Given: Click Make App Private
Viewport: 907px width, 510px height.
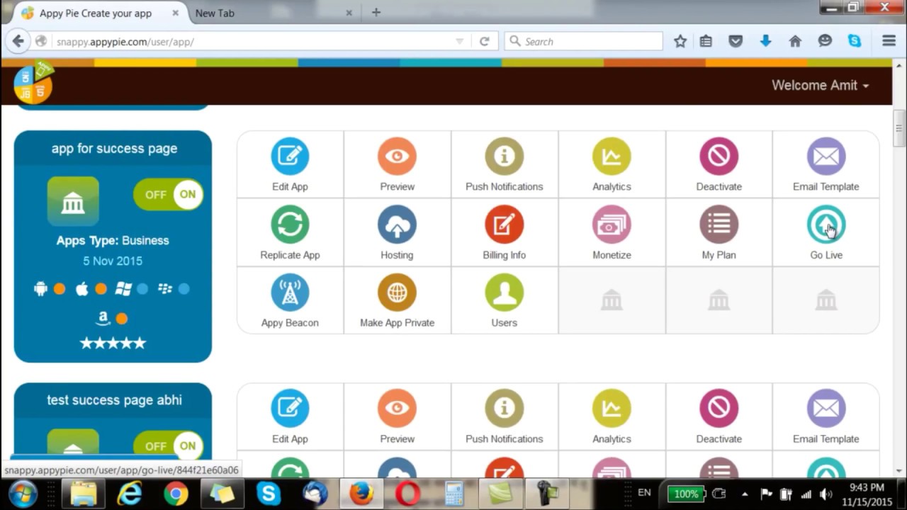Looking at the screenshot, I should (397, 300).
